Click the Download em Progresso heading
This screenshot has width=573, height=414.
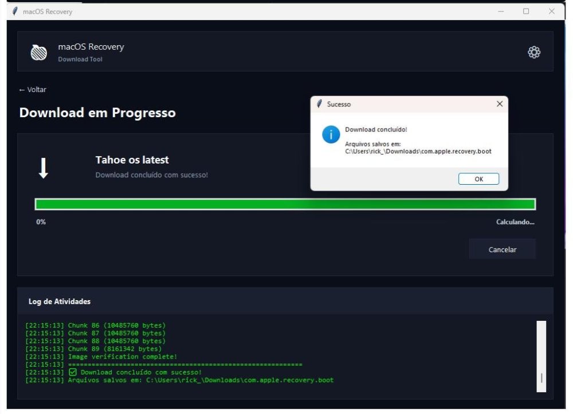coord(97,113)
